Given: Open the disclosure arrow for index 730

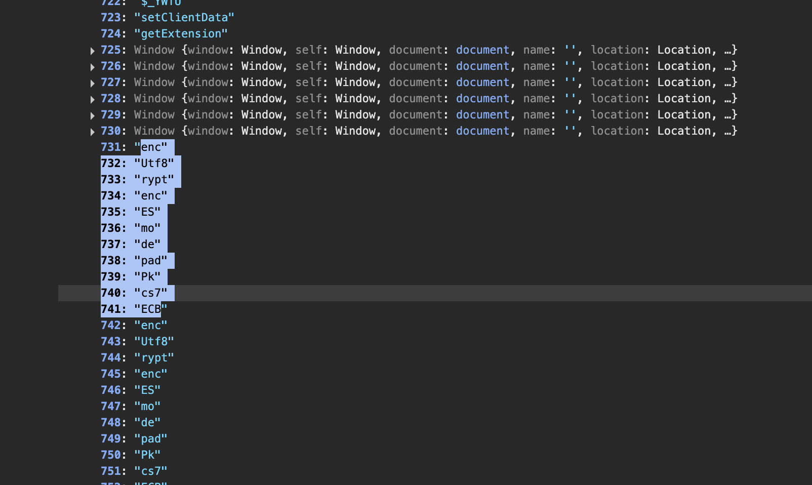Looking at the screenshot, I should coord(92,132).
